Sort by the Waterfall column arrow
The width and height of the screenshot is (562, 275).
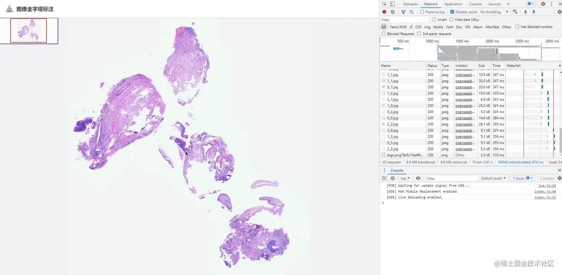point(559,65)
